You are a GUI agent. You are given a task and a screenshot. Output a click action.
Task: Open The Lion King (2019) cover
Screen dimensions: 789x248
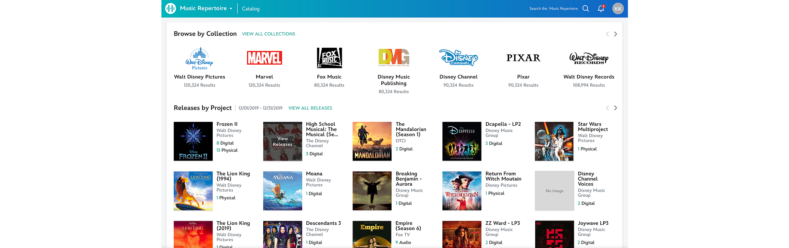click(193, 234)
